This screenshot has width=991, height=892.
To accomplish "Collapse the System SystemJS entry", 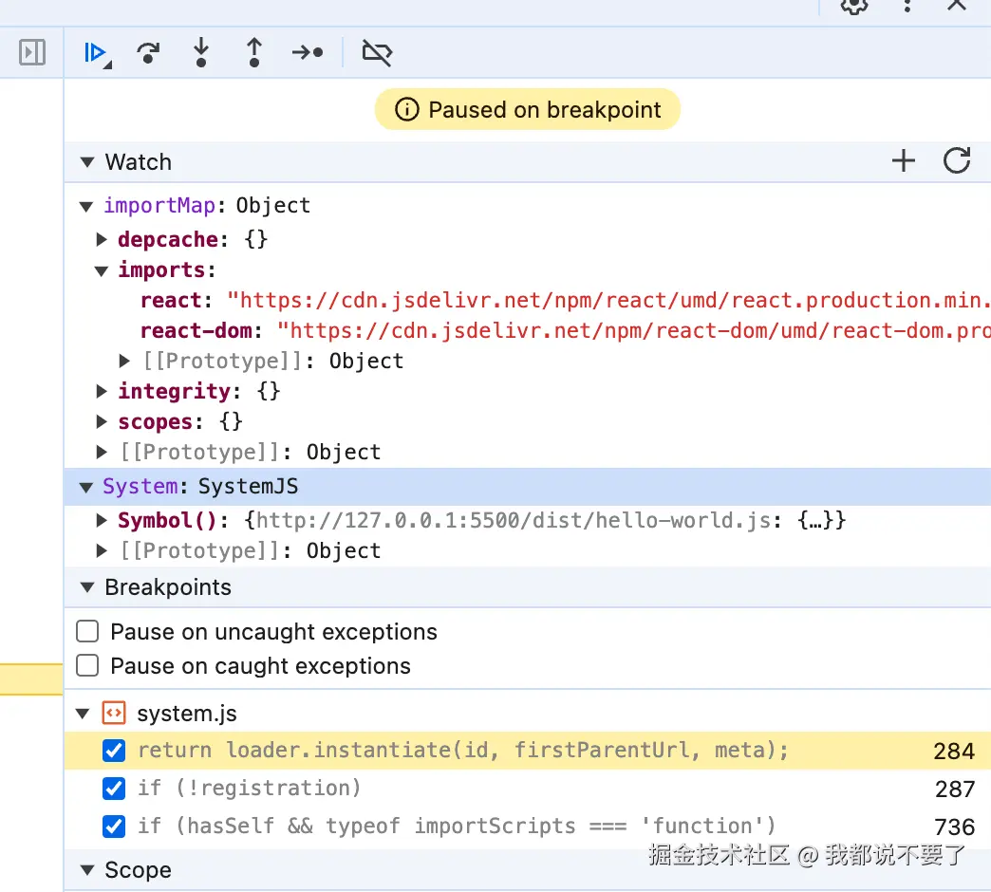I will pos(86,487).
